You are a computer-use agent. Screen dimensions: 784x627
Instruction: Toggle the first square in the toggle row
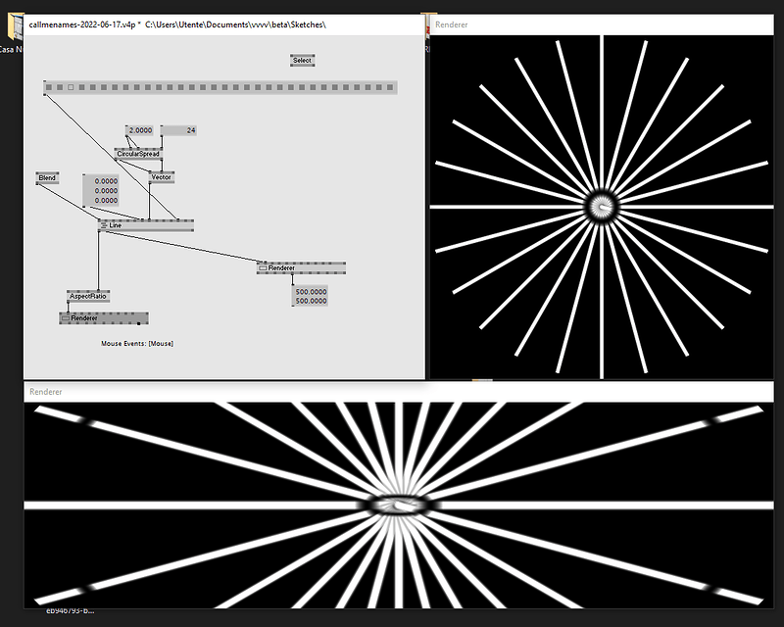[48, 87]
